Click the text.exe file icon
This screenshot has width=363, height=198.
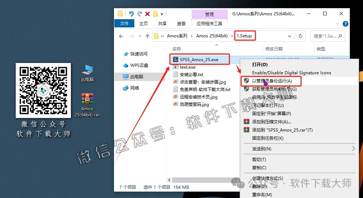176,67
